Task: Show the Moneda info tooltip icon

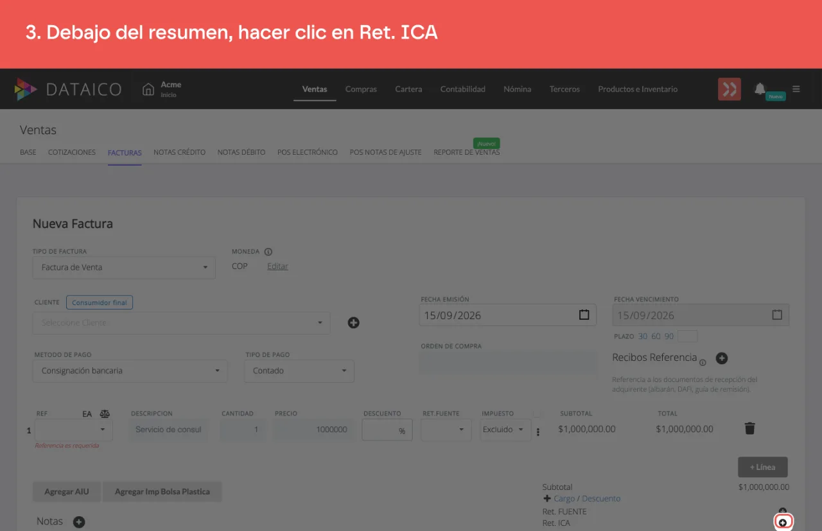Action: 268,252
